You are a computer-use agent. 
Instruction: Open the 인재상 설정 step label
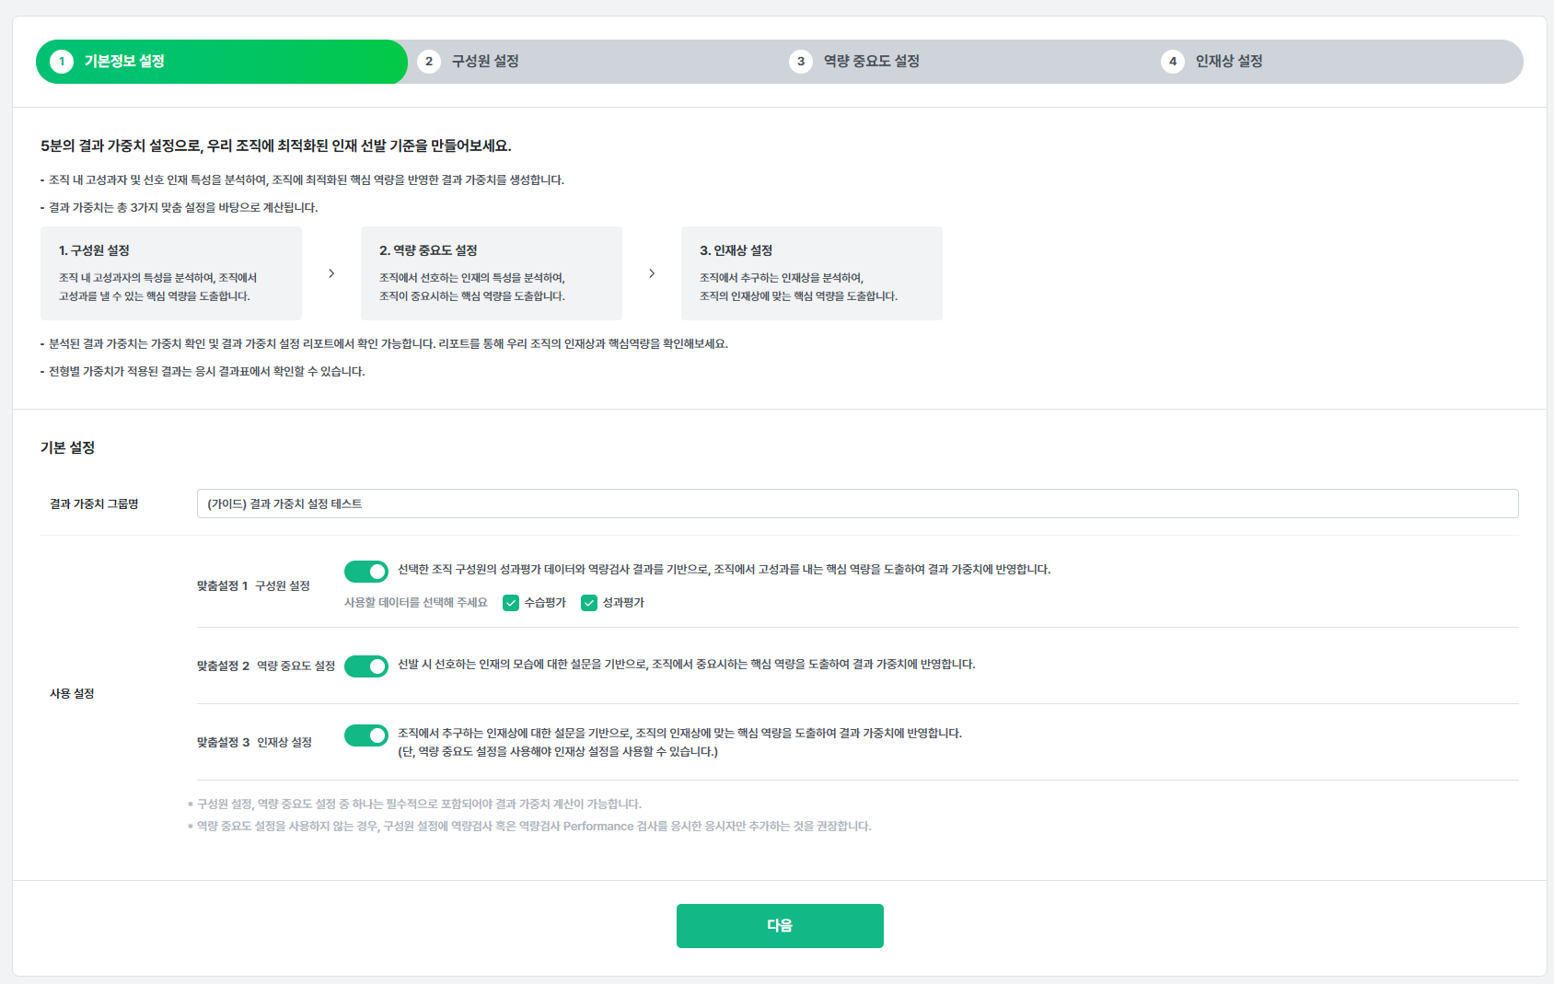[1228, 62]
